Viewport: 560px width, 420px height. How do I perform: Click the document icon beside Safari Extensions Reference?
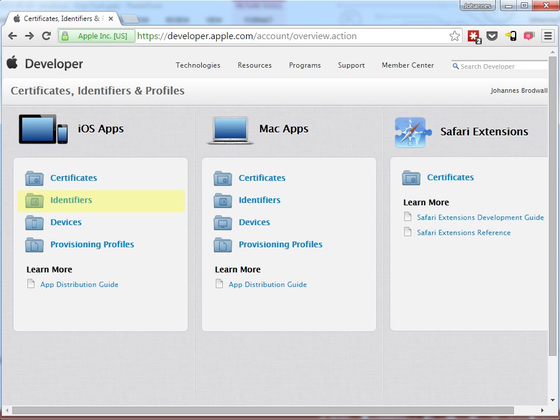(x=408, y=232)
